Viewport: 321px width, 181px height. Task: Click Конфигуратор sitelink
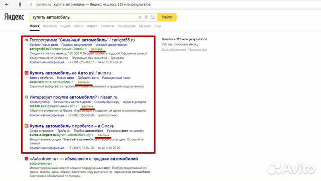click(40, 102)
